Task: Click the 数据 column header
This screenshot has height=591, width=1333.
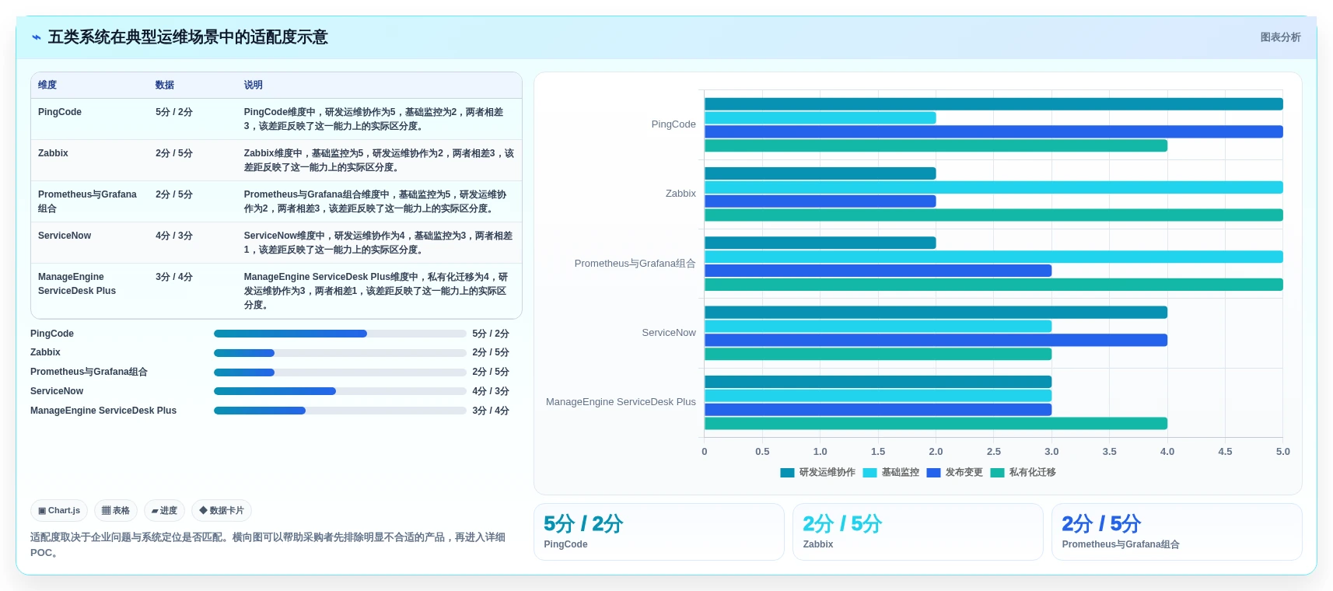Action: (165, 85)
